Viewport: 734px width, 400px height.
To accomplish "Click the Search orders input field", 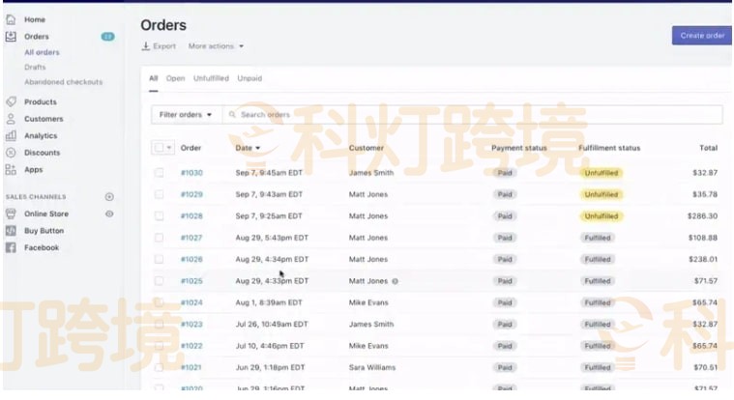I will point(474,115).
